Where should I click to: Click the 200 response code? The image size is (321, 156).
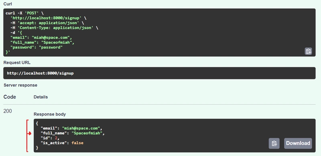[x=8, y=111]
